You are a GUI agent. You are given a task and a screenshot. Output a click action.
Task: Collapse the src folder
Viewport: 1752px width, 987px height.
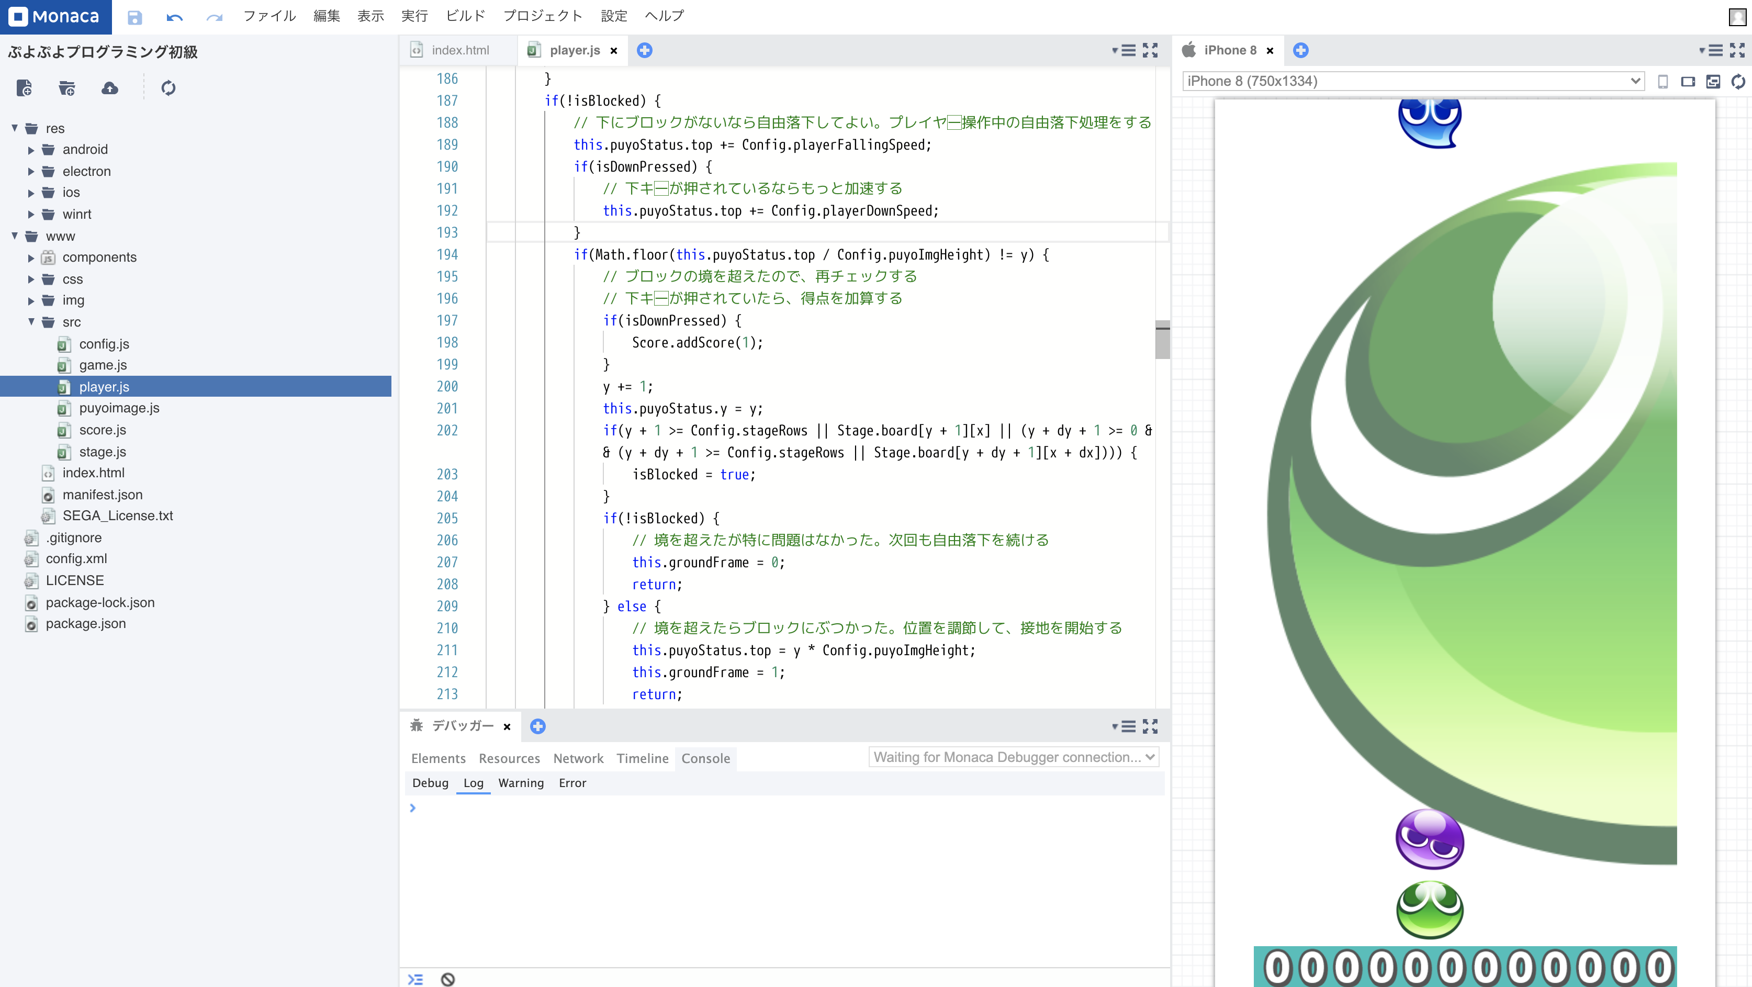click(30, 322)
